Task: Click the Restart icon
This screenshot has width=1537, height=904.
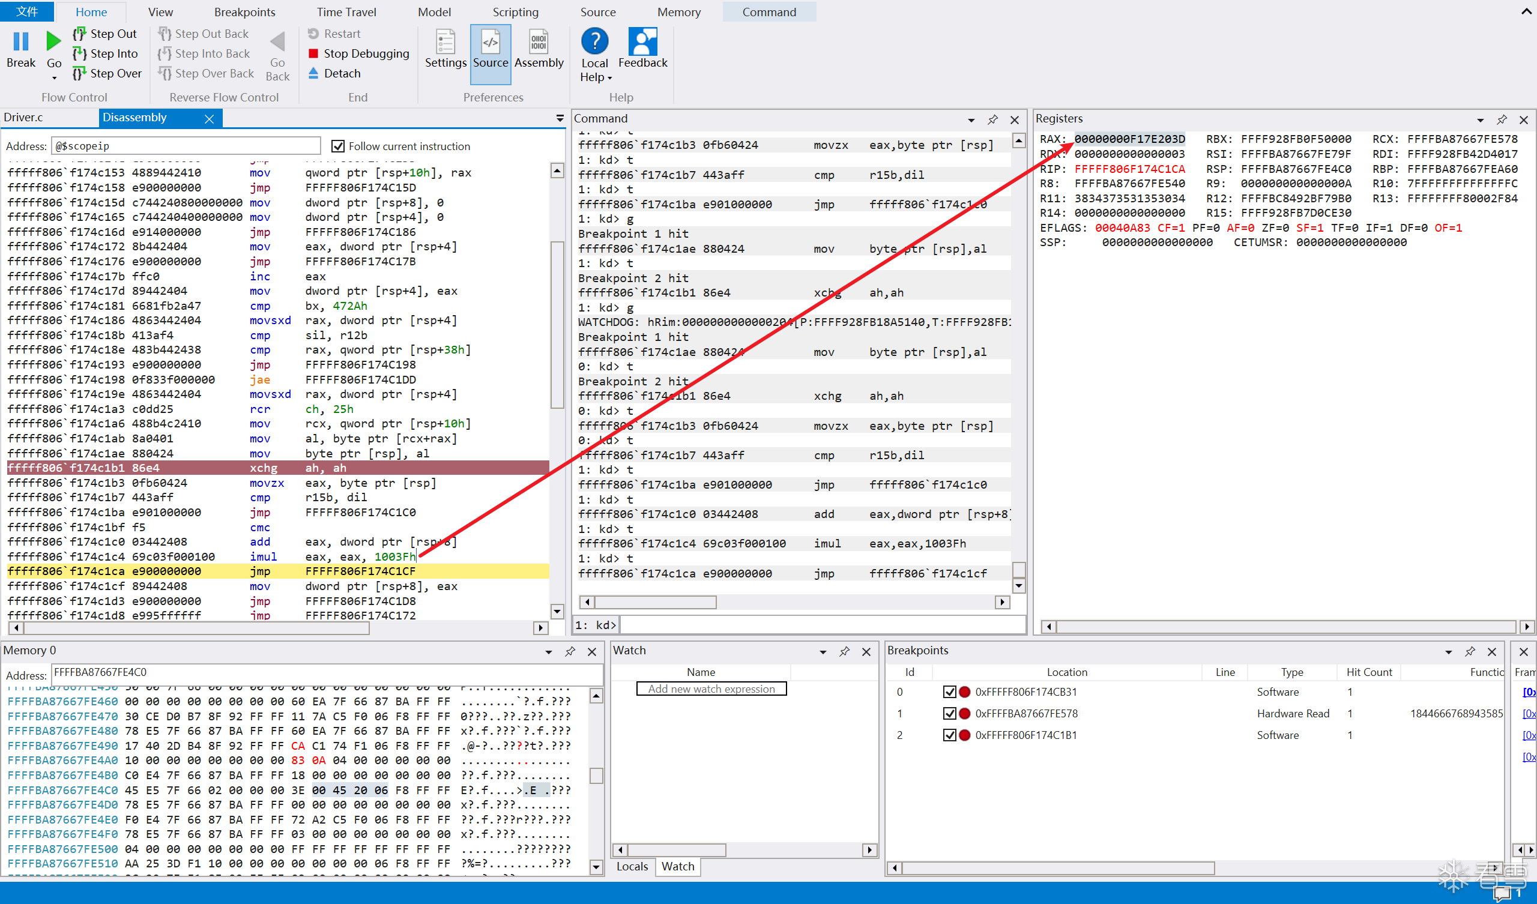Action: click(x=313, y=34)
